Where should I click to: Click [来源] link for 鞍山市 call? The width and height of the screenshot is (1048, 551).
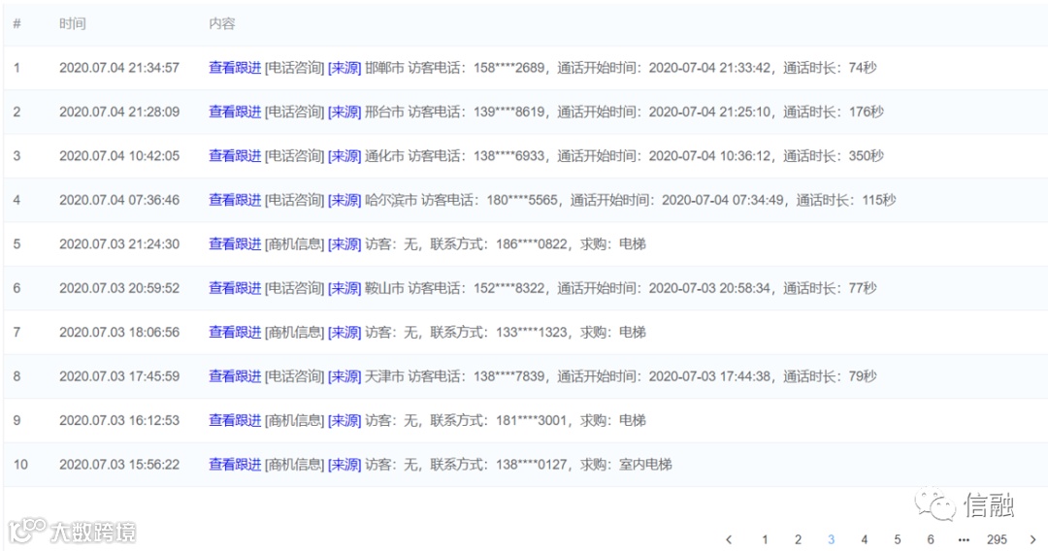click(x=344, y=288)
